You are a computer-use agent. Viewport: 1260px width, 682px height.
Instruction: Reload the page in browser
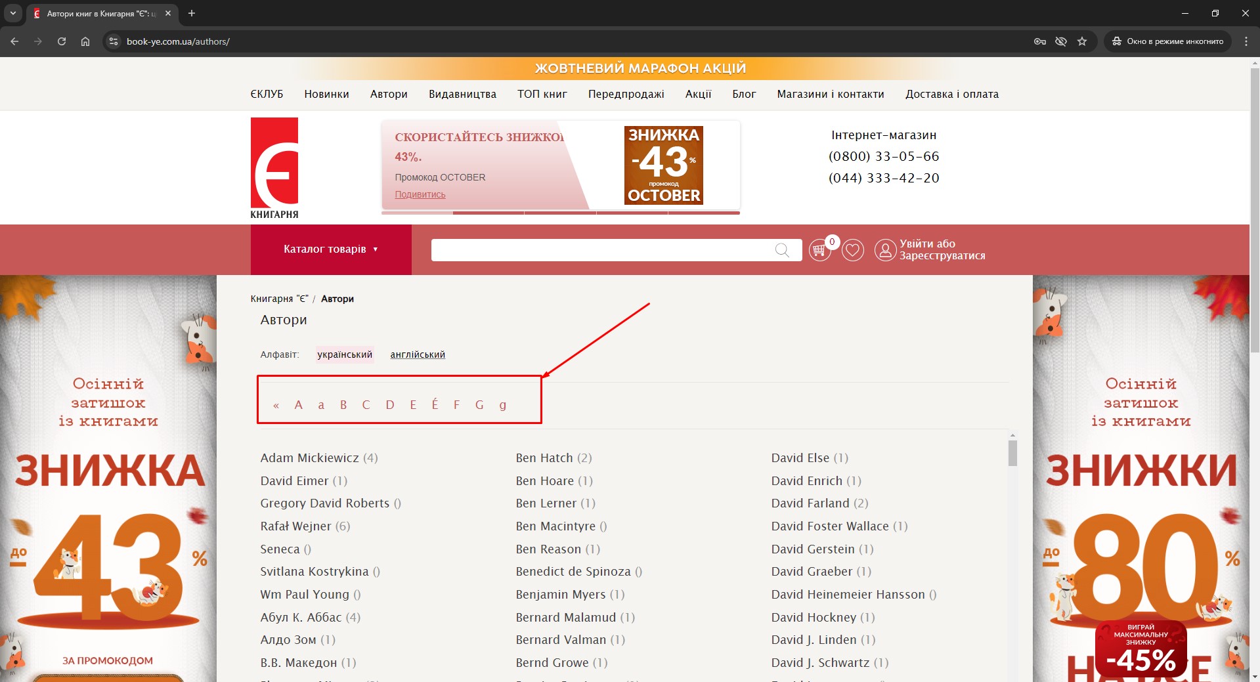(62, 41)
